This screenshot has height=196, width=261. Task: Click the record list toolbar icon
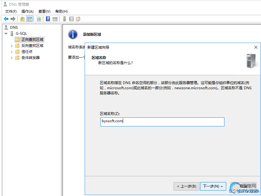pos(71,19)
